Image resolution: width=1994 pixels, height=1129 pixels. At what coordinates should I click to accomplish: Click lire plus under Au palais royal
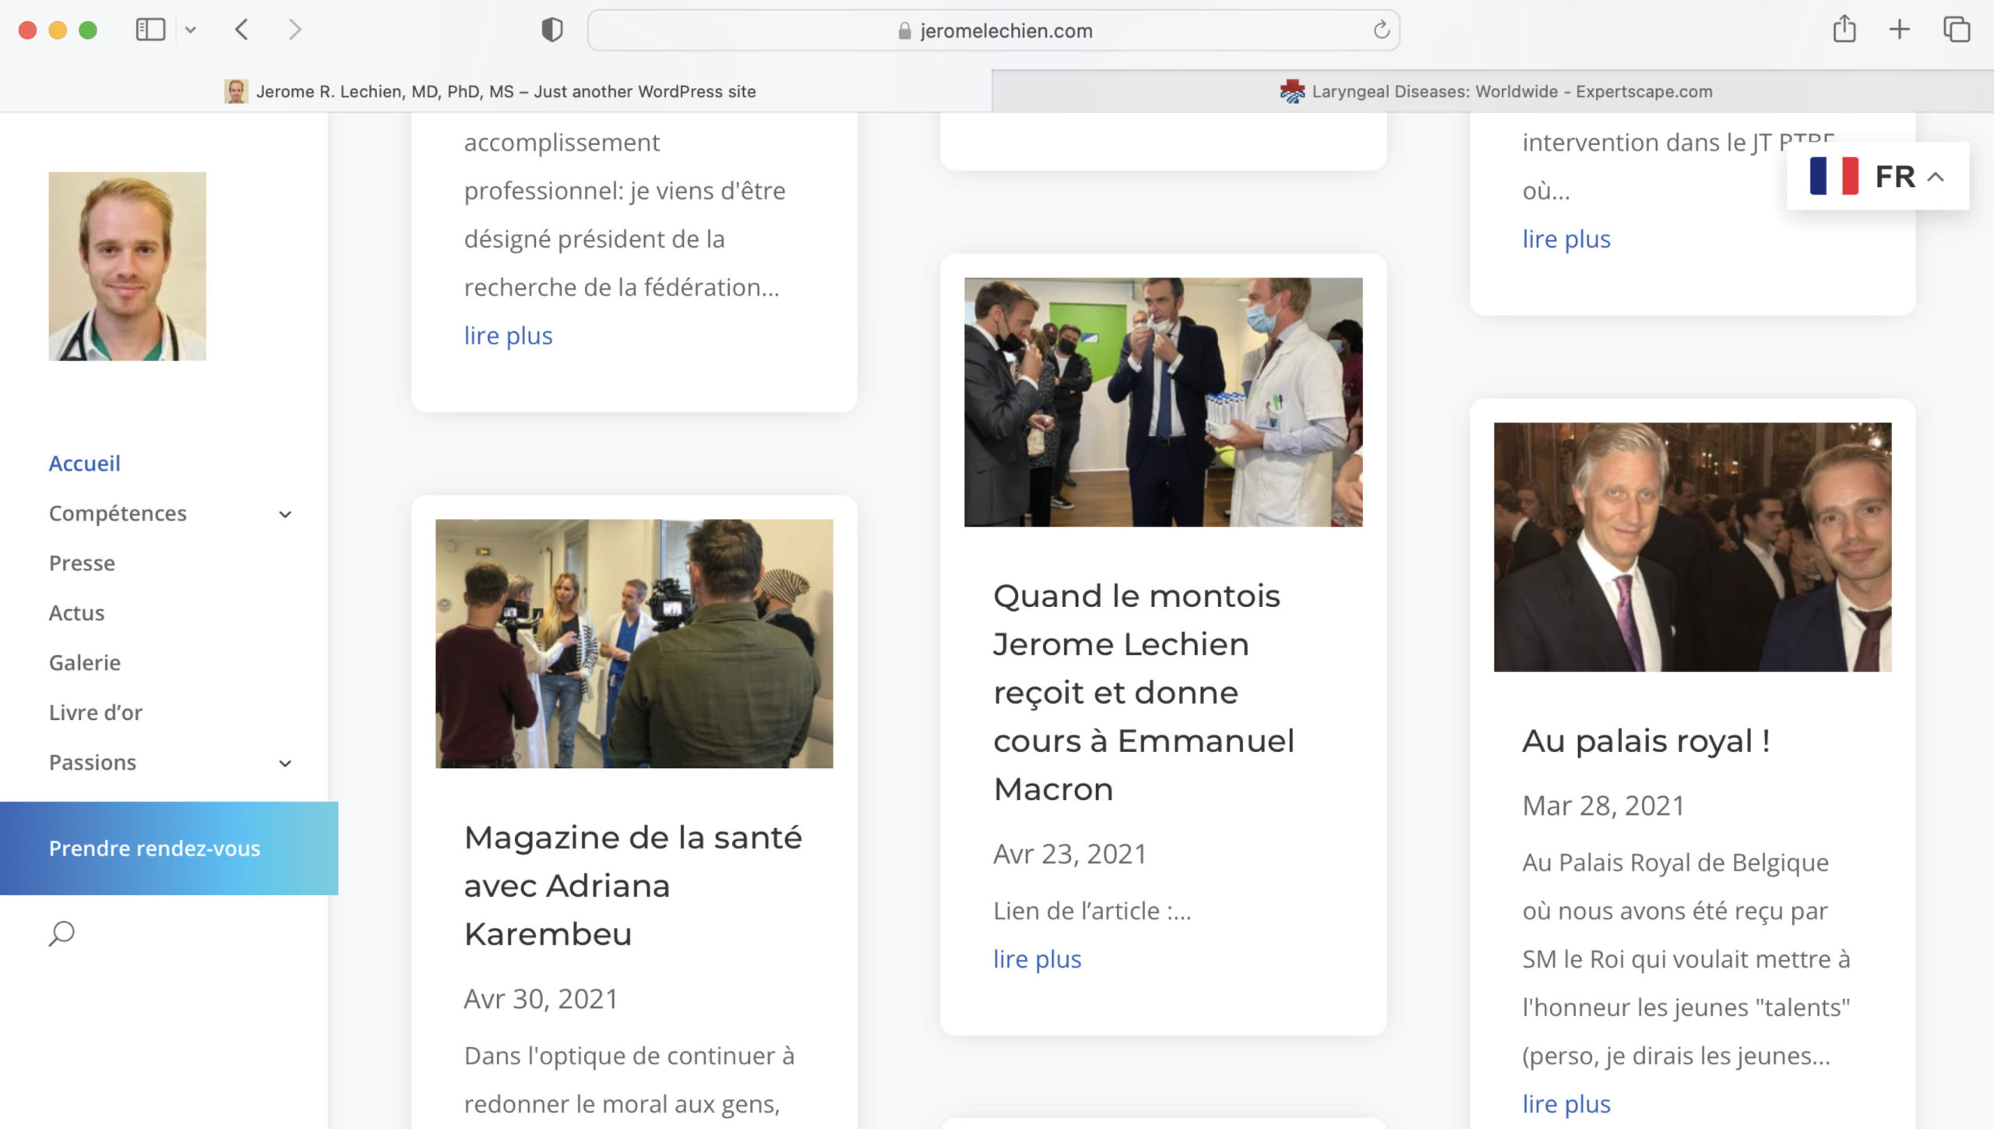click(x=1566, y=1104)
